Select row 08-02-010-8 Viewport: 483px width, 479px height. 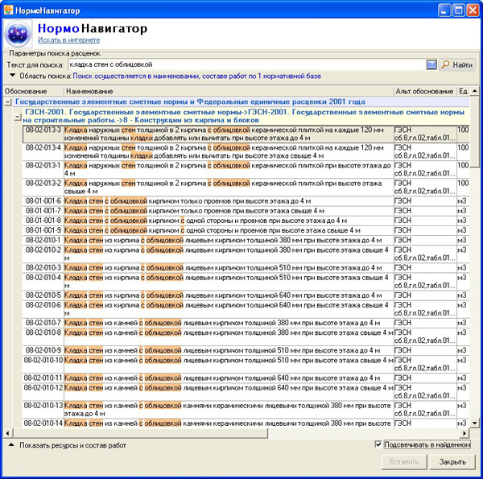tap(246, 337)
